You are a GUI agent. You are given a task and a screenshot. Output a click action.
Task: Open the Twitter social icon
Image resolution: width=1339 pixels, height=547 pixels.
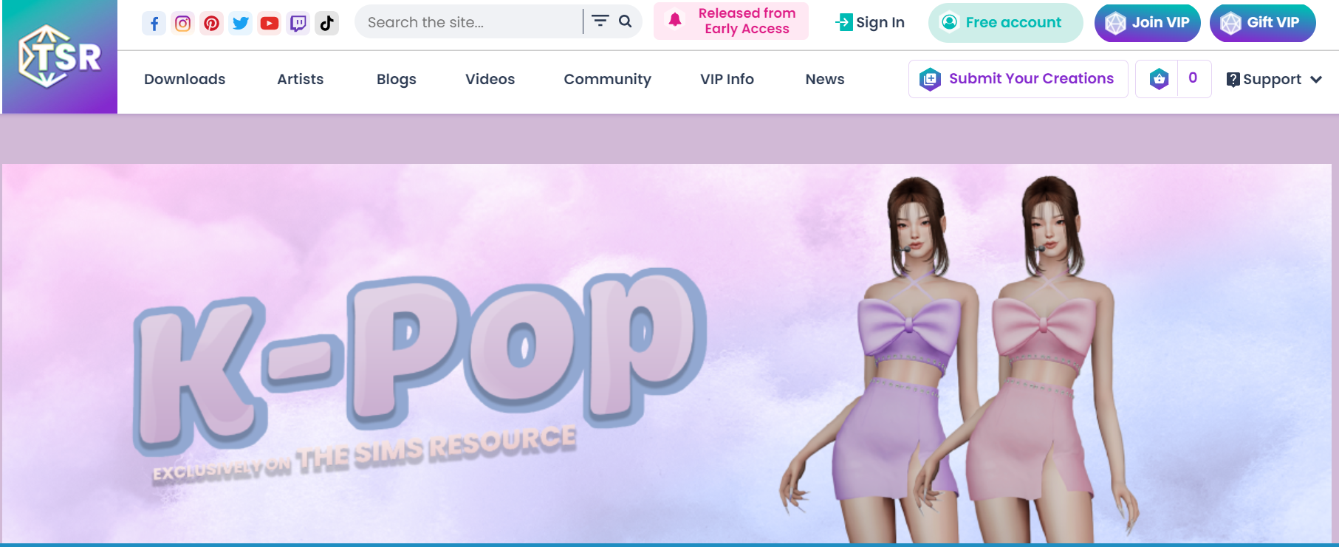coord(240,24)
